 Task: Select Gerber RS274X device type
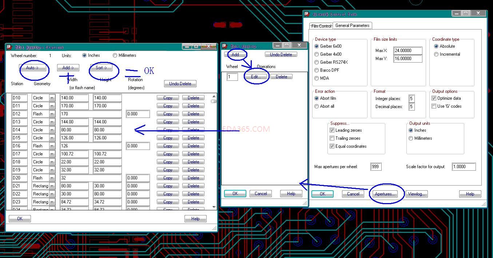point(317,62)
